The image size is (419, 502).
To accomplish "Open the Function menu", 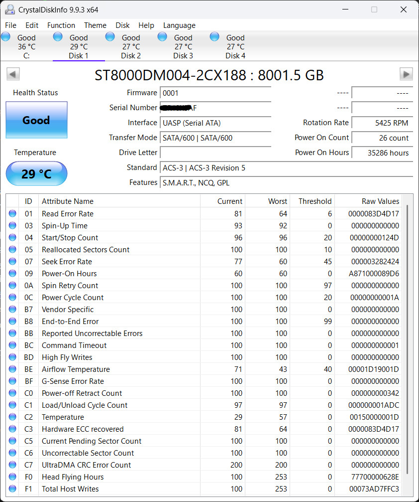I will click(x=61, y=25).
